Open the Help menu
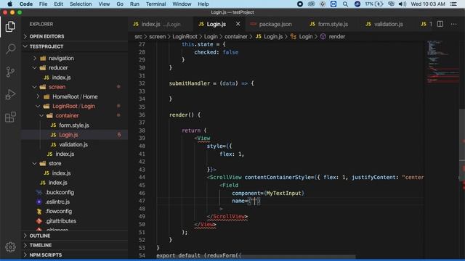The image size is (465, 261). (203, 4)
